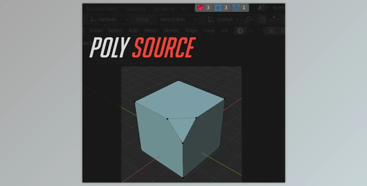The image size is (367, 186).
Task: Expand the chevron beside the round header icon
Action: point(251,31)
